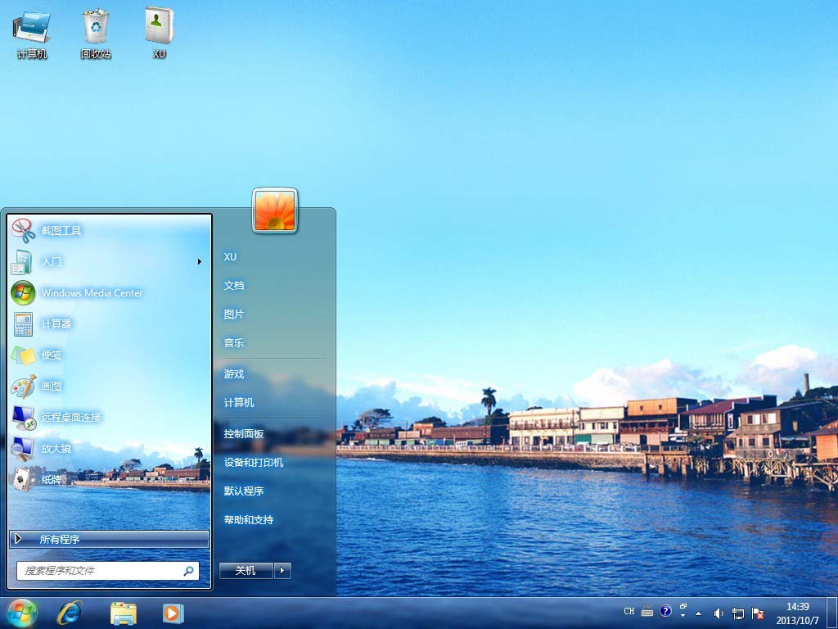Start 放大镜 (Magnifier) tool
The width and height of the screenshot is (838, 629).
pos(56,449)
